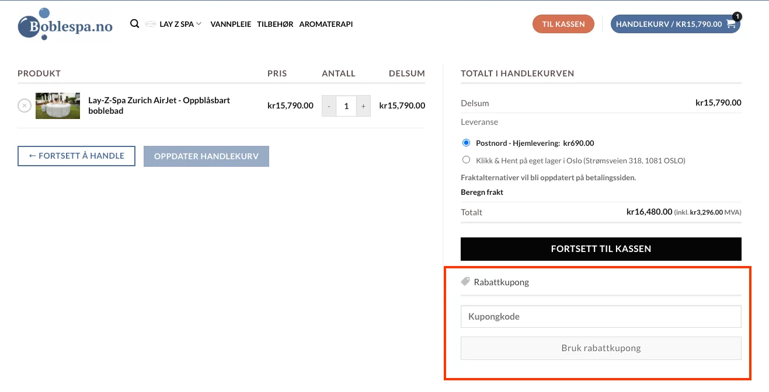Click FORTSETT TIL KASSEN button
Viewport: 769px width, 392px height.
(601, 249)
